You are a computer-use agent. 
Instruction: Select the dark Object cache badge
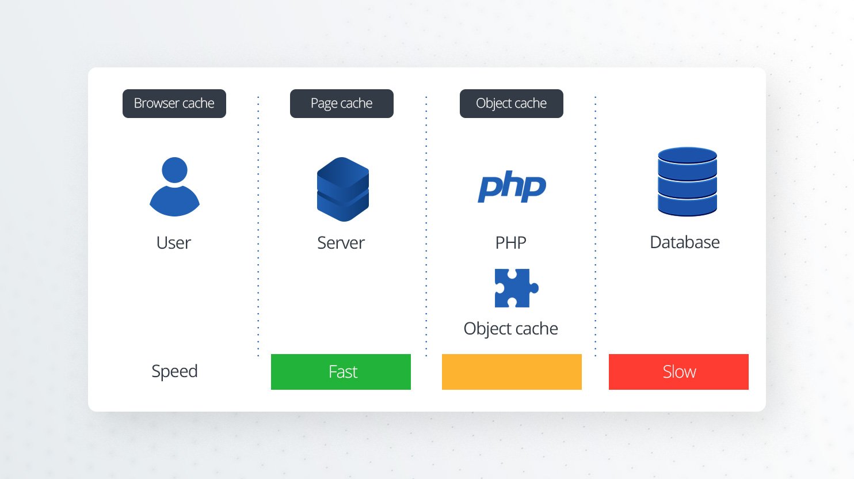511,104
